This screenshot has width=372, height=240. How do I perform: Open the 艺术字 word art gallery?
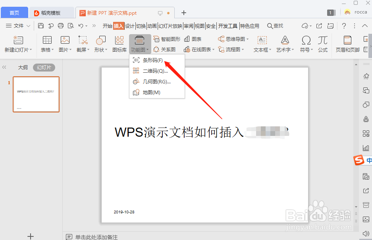pos(285,44)
